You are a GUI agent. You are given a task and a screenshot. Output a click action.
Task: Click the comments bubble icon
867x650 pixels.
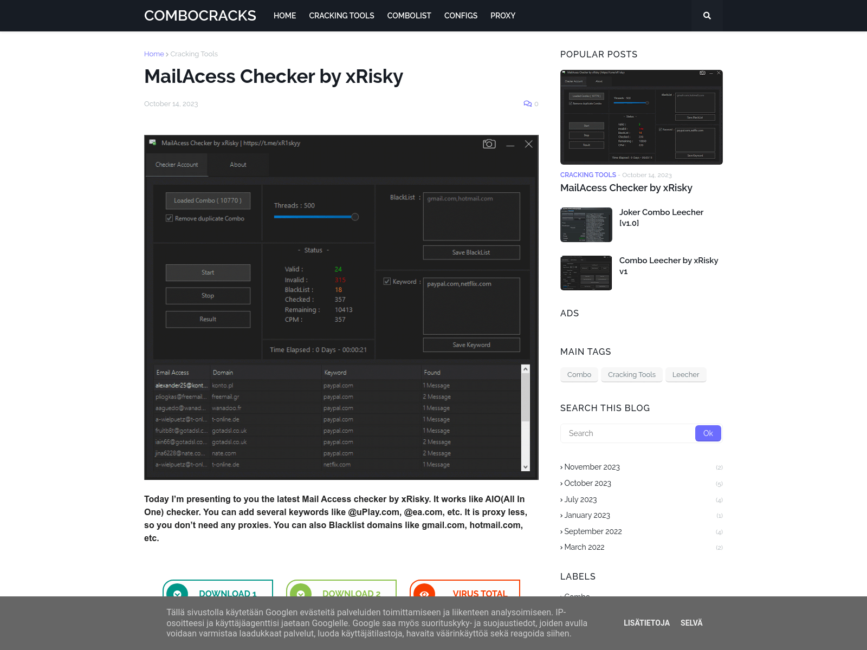527,103
